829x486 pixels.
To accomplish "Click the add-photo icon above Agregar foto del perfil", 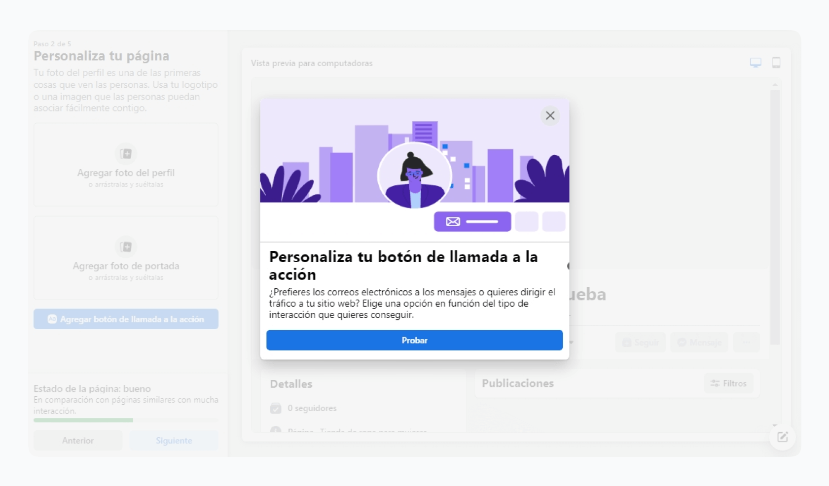I will pos(126,154).
